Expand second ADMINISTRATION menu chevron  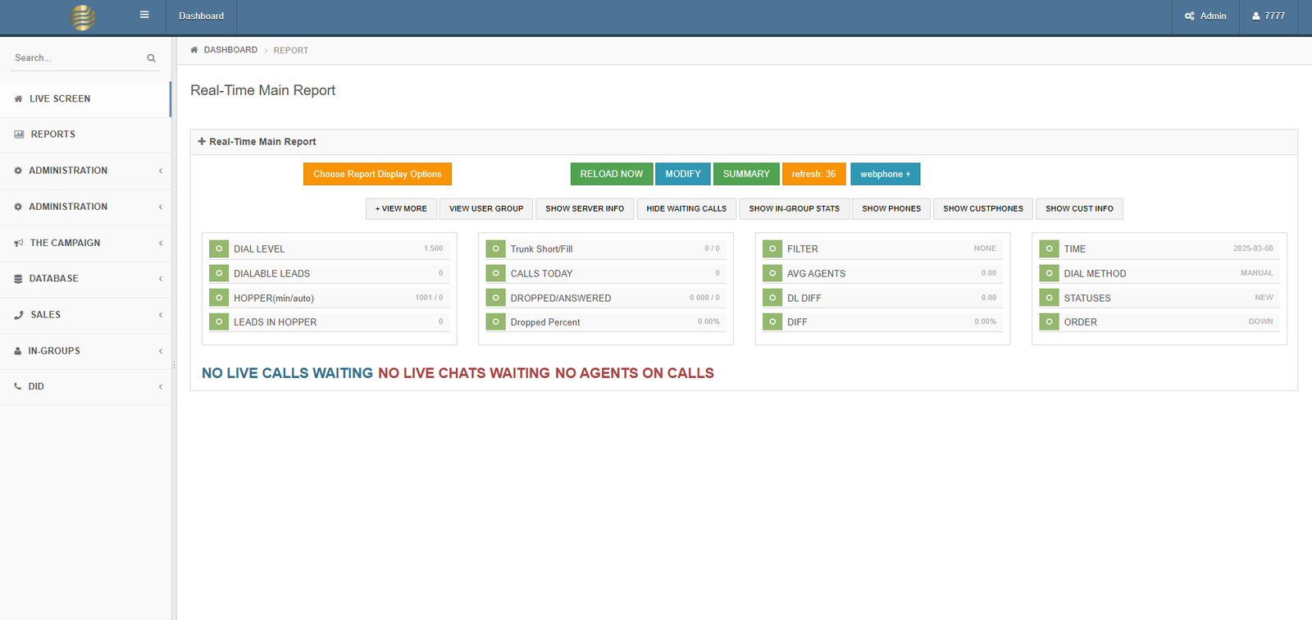[161, 207]
